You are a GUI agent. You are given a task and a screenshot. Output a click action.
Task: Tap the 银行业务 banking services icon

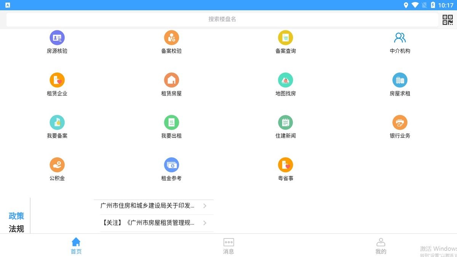click(400, 126)
